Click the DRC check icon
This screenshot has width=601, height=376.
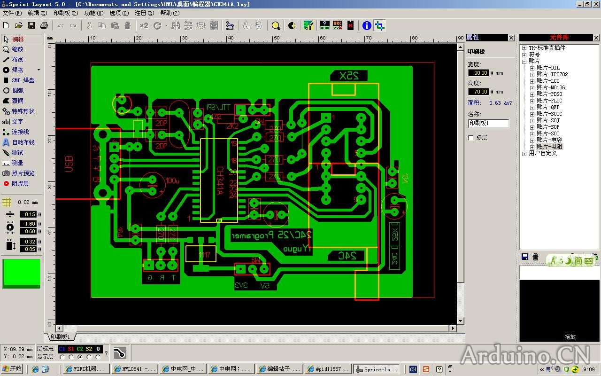[x=338, y=25]
